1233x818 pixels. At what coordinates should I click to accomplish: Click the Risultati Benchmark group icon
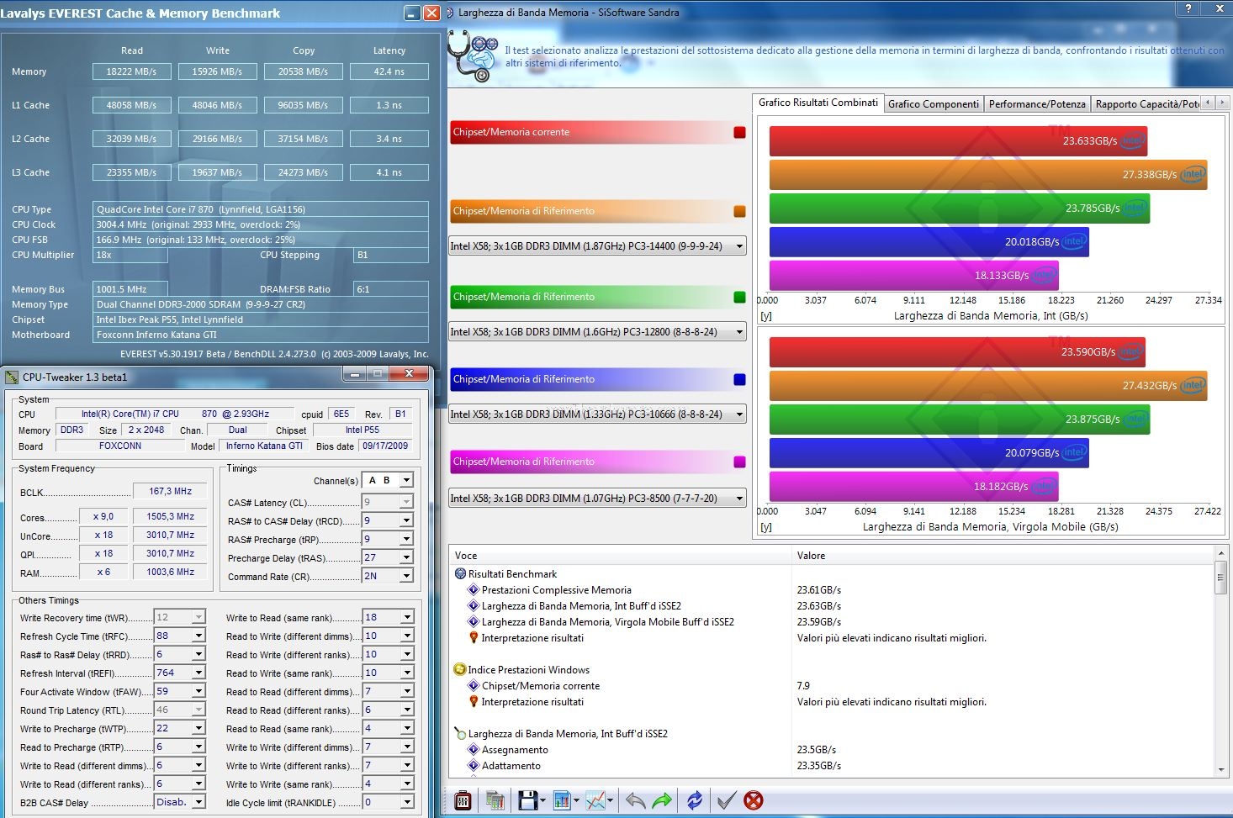coord(460,573)
